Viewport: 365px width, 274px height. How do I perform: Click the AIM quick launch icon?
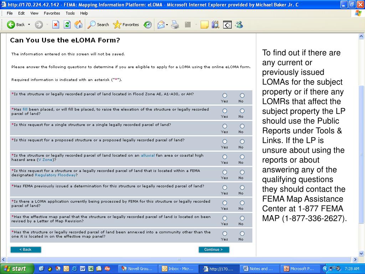[x=107, y=269]
